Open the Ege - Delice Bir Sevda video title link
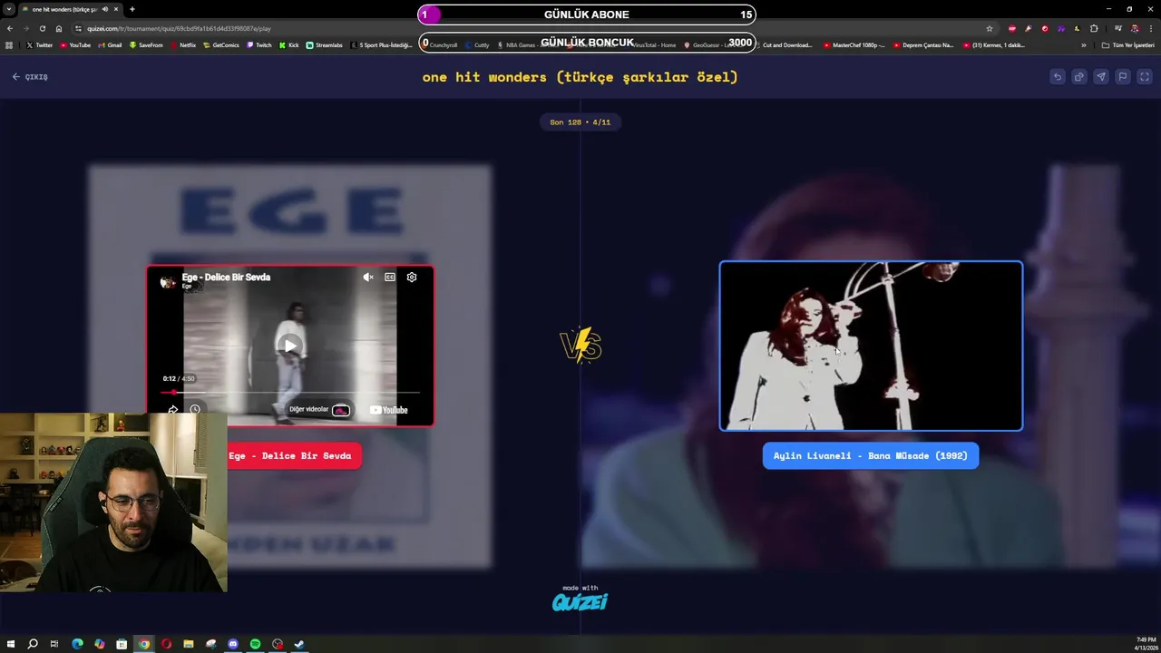 tap(226, 278)
